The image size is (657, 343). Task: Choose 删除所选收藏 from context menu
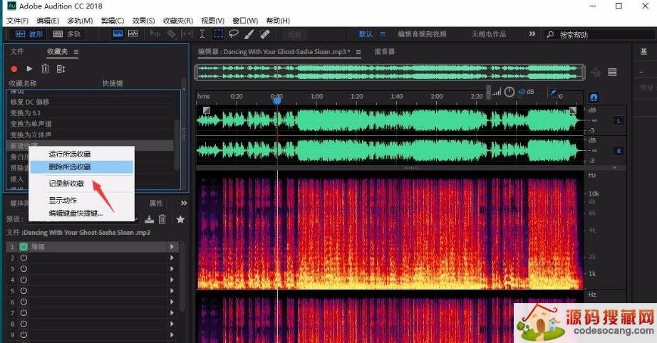pyautogui.click(x=70, y=167)
